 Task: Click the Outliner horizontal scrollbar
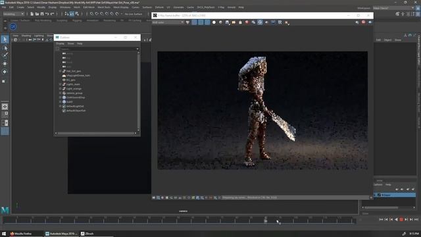[96, 133]
